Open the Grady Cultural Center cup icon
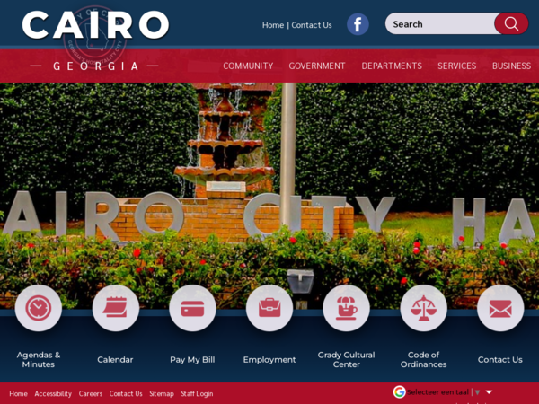 [347, 308]
